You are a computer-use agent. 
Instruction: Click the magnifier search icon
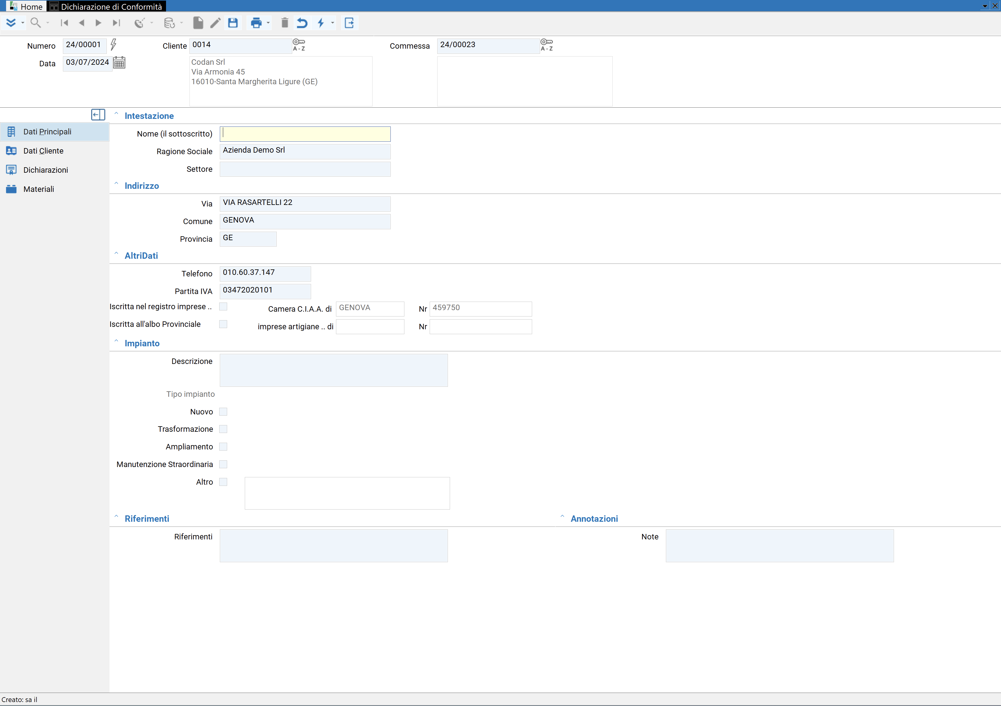36,23
